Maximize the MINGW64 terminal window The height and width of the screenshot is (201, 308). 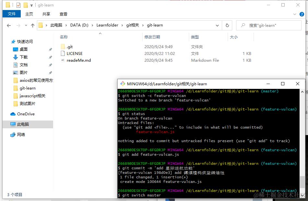(x=283, y=84)
